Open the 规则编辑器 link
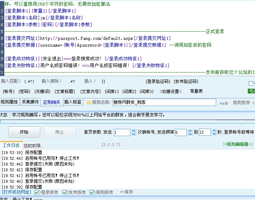The image size is (255, 200). pos(238,144)
